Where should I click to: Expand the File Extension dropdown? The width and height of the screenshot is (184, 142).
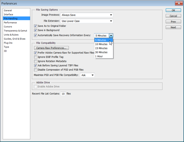click(87, 21)
